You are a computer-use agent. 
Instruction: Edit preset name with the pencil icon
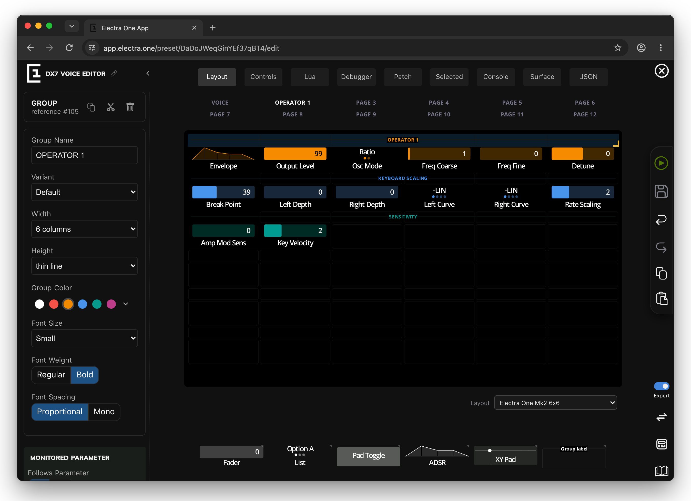(x=114, y=73)
